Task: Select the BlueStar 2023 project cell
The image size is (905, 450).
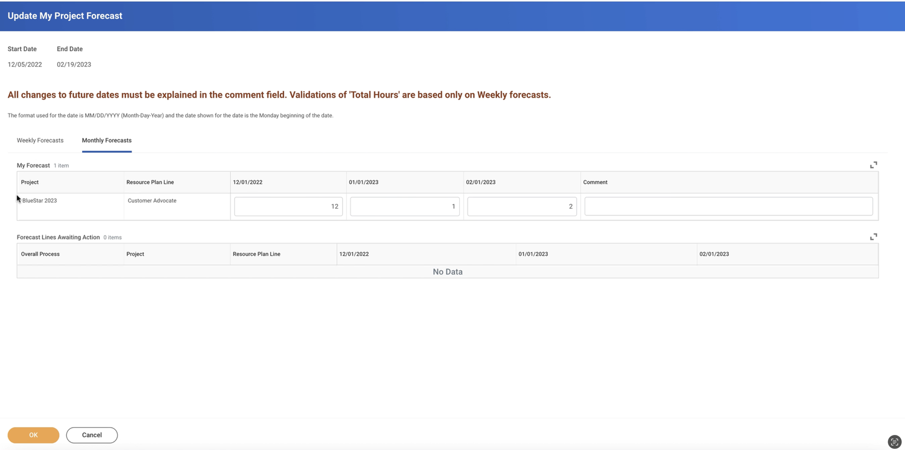Action: (x=40, y=200)
